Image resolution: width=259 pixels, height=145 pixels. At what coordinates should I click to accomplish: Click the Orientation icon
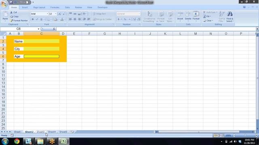click(85, 14)
